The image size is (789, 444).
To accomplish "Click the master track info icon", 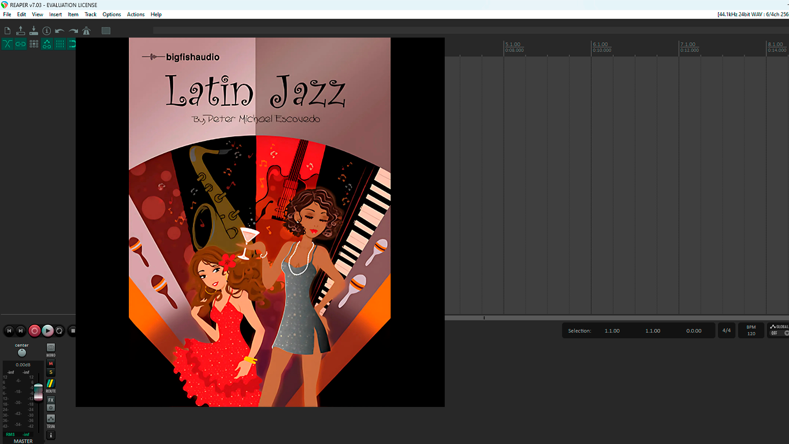I will click(51, 435).
